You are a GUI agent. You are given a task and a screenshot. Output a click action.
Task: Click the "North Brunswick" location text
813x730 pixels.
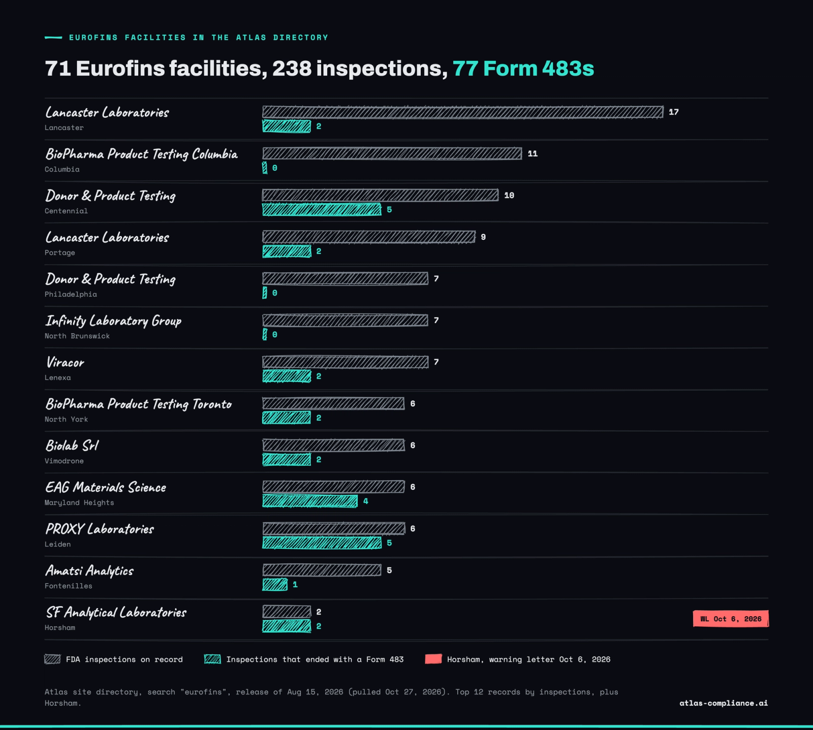click(77, 336)
